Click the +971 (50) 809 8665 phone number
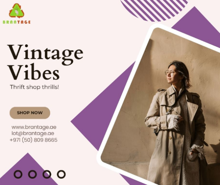220x185 pixels. pyautogui.click(x=33, y=140)
